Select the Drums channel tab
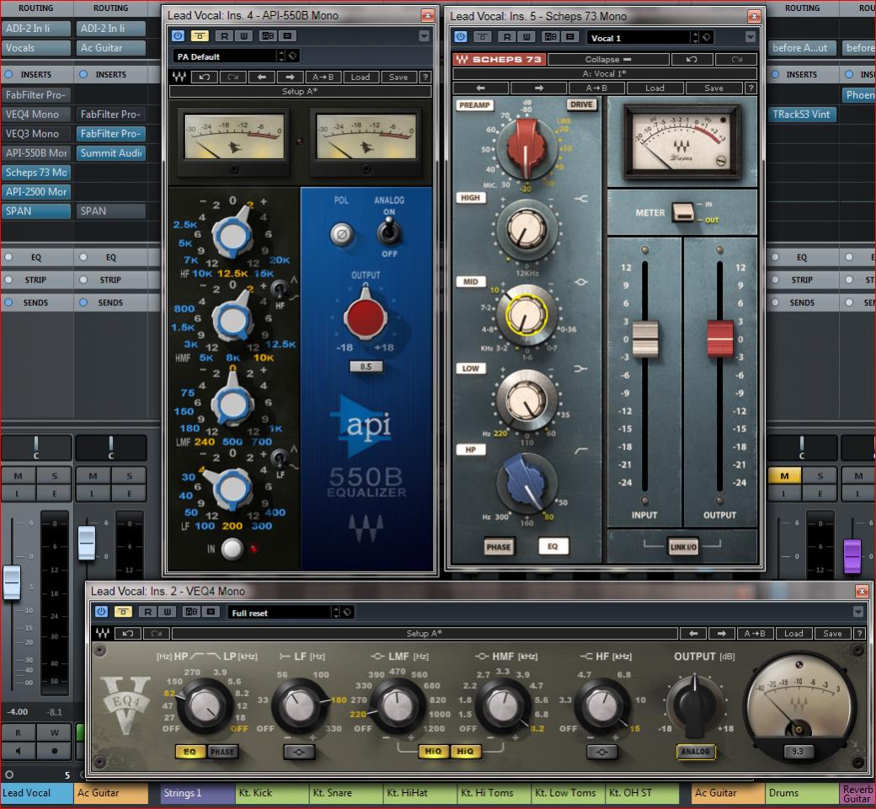Screen dimensions: 876x809 pyautogui.click(x=802, y=793)
